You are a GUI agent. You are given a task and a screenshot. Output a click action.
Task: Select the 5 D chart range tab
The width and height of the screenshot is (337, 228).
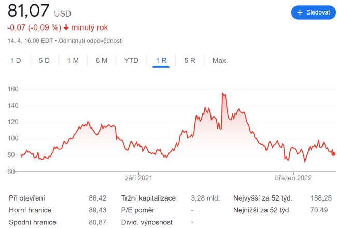[x=44, y=61]
